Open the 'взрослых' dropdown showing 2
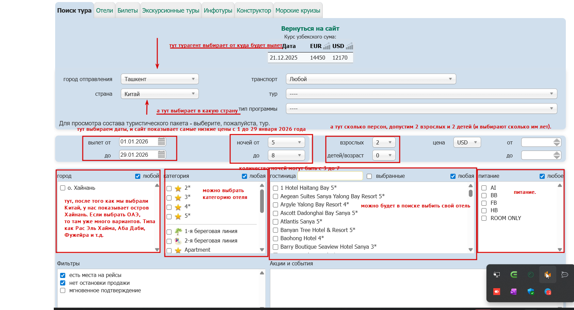The height and width of the screenshot is (310, 574). (384, 142)
